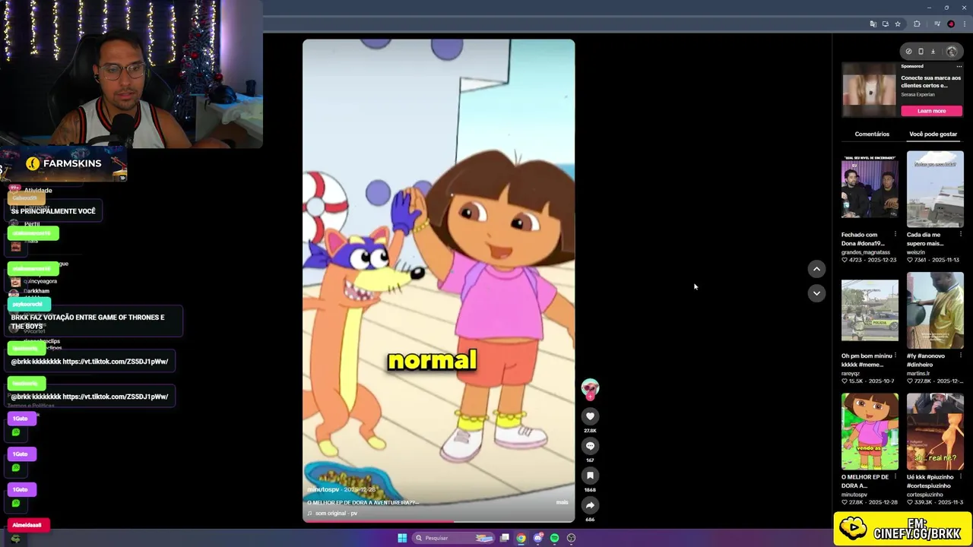Switch to the Comentários tab
973x547 pixels.
pos(872,134)
